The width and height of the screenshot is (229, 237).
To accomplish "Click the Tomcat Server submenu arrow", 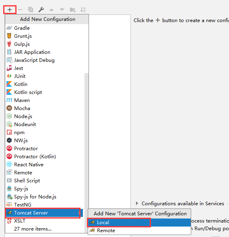I will pyautogui.click(x=79, y=213).
